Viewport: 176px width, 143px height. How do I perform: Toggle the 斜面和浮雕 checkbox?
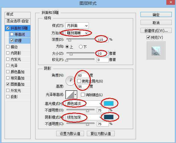point(8,28)
